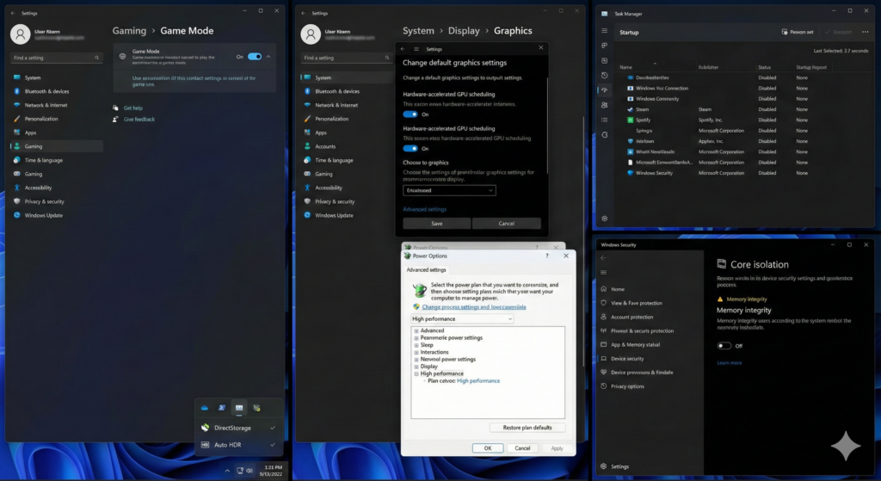The width and height of the screenshot is (881, 481).
Task: Enable the Memory integrity toggle
Action: coord(724,346)
